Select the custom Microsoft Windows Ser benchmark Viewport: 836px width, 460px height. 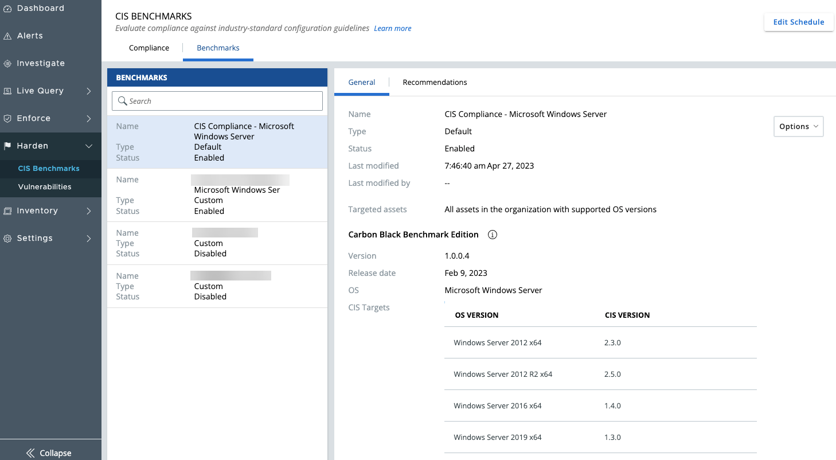(x=217, y=195)
